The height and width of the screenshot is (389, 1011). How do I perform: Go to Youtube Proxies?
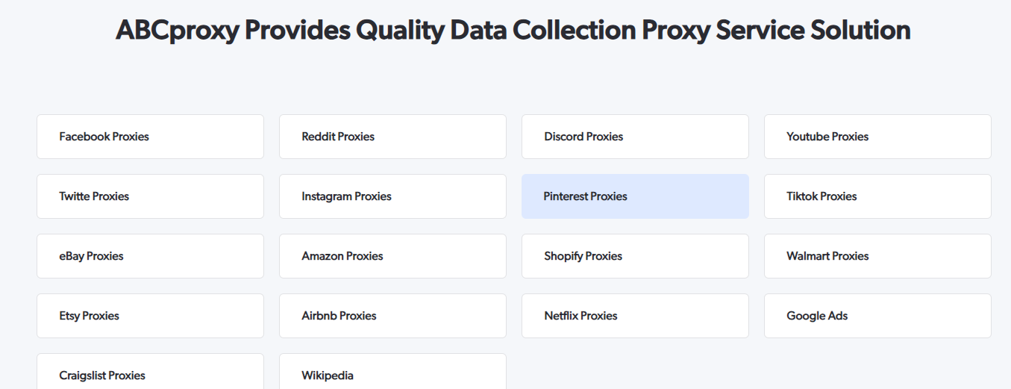click(877, 137)
